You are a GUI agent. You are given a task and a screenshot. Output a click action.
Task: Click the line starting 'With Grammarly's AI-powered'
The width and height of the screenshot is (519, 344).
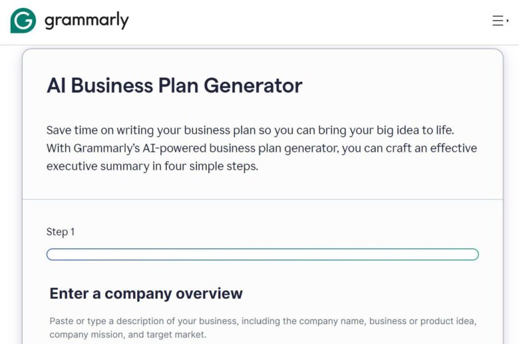click(261, 148)
